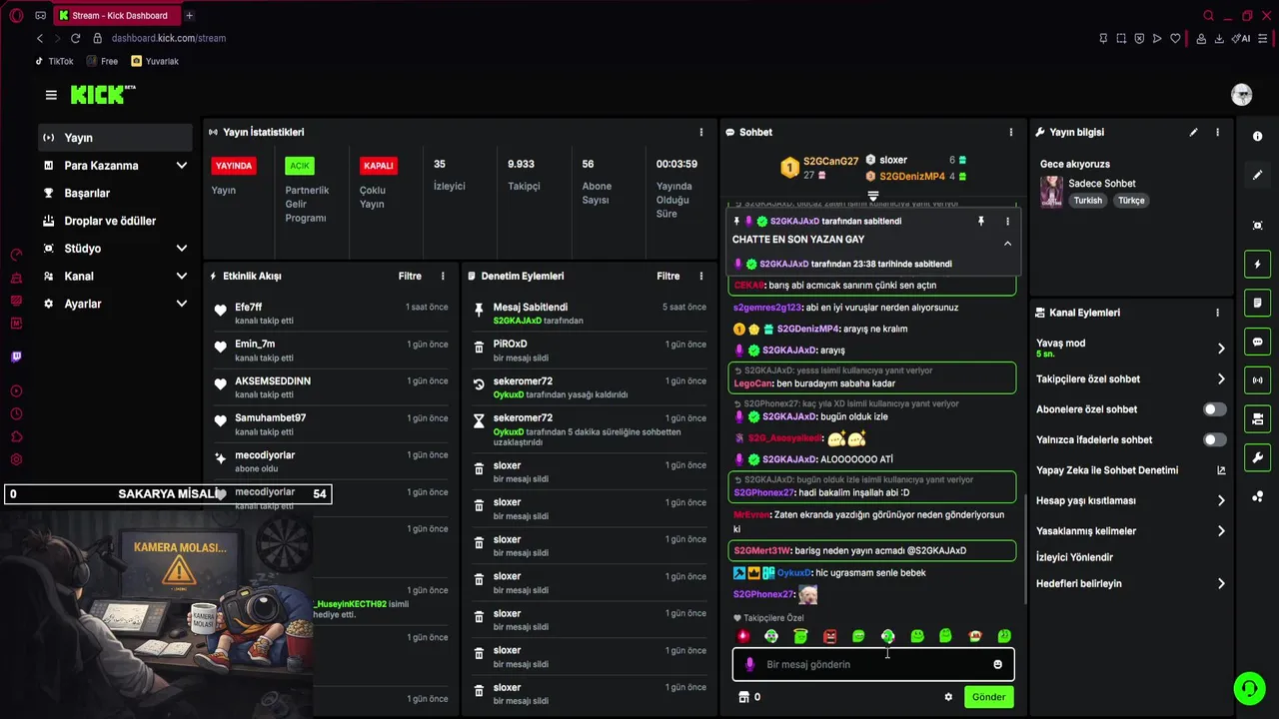Open the emoji picker in message box
Viewport: 1279px width, 719px height.
pos(997,664)
